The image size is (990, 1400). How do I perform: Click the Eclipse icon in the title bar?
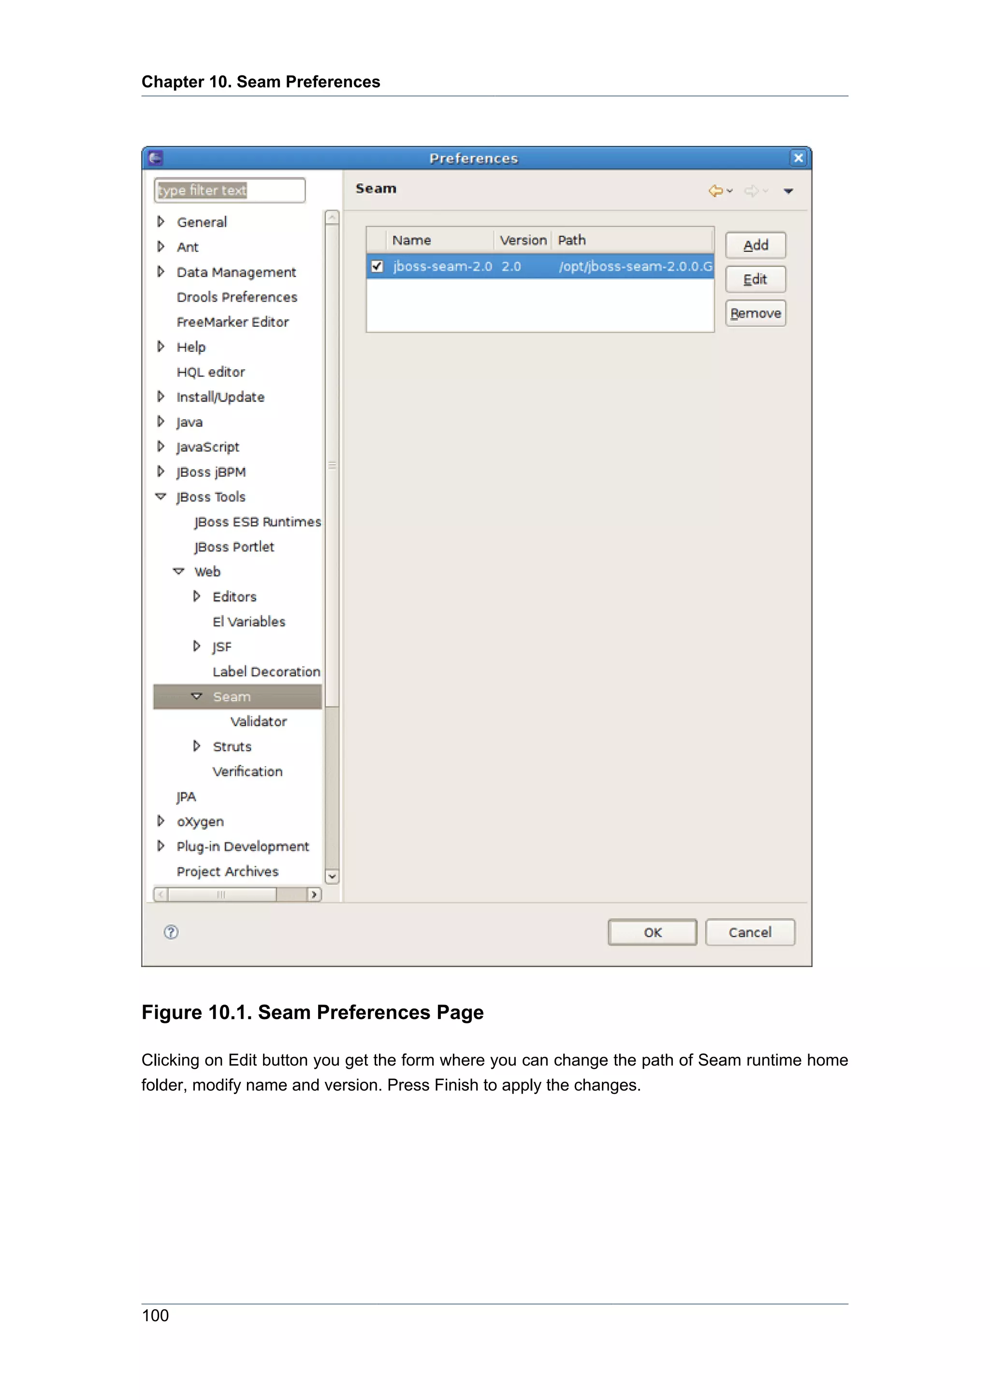(156, 159)
